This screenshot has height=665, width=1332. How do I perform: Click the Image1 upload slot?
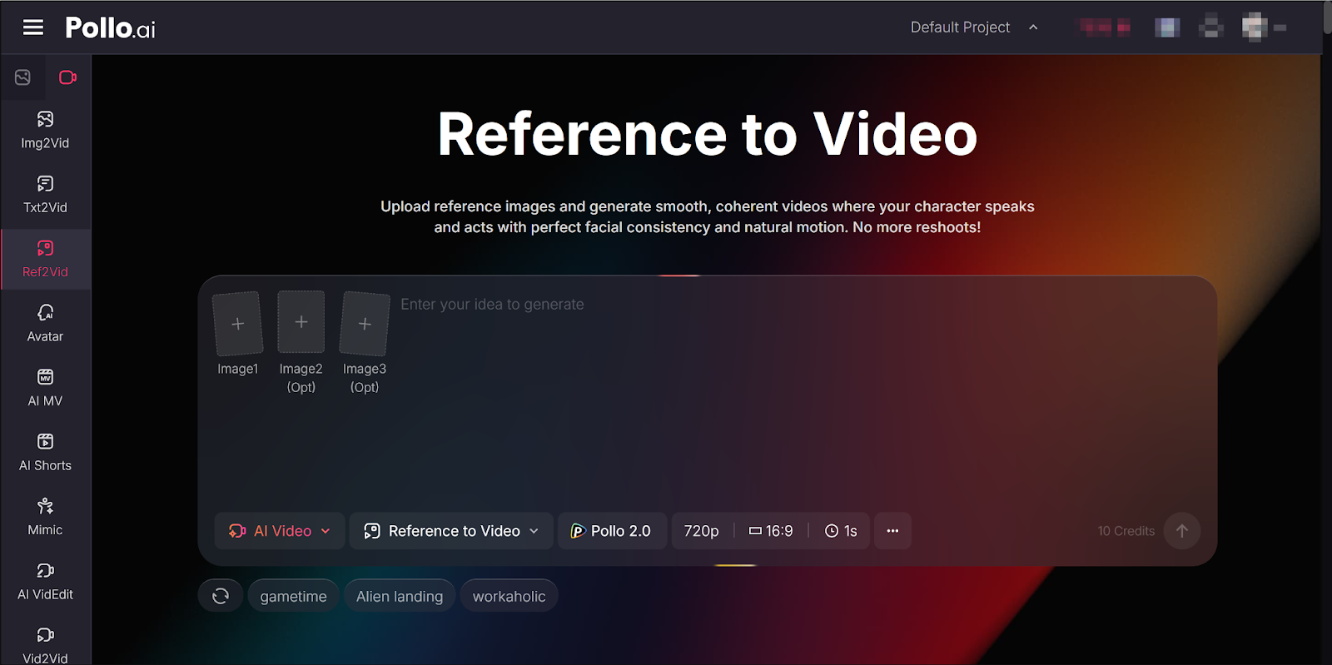tap(238, 324)
